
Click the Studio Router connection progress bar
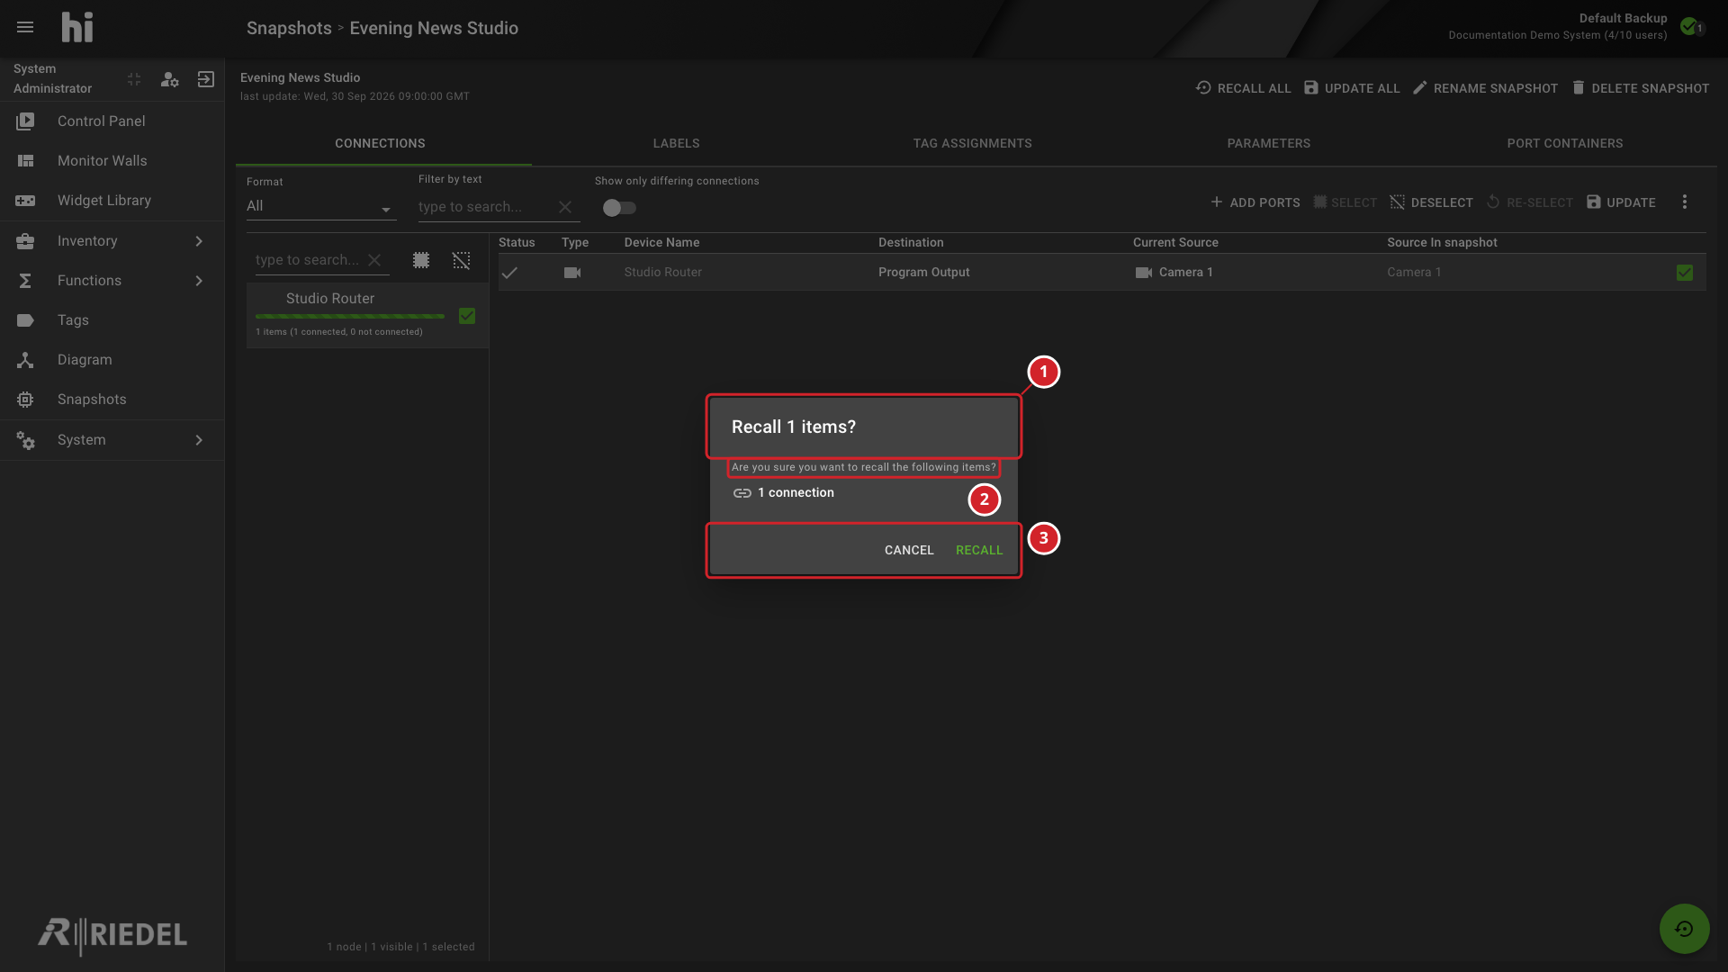[350, 316]
